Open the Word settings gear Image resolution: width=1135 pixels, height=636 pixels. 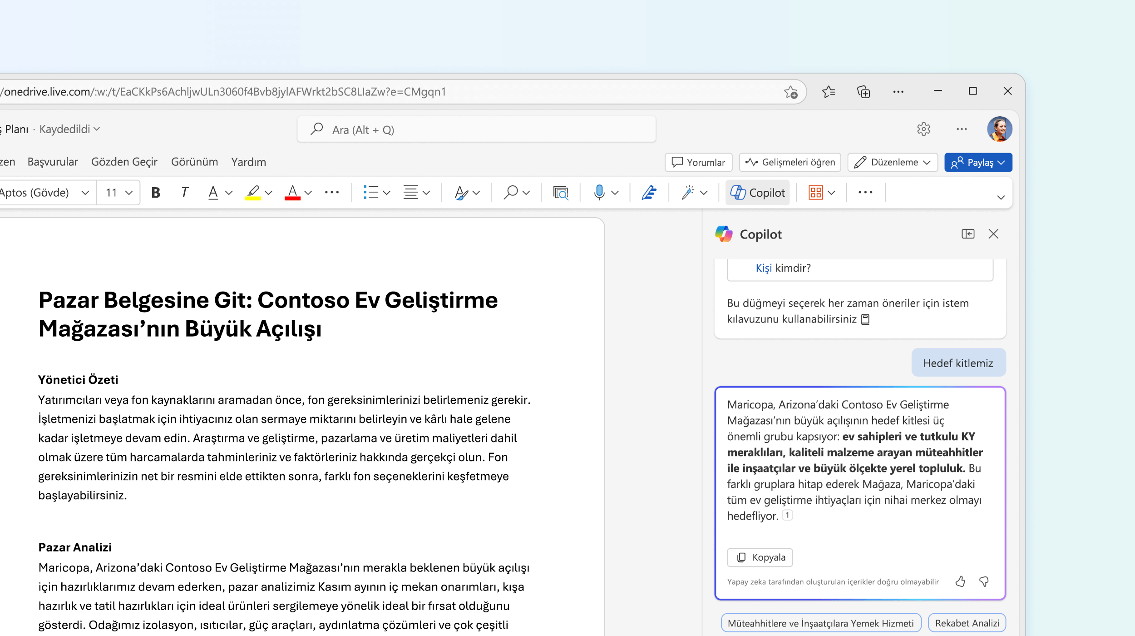(923, 129)
